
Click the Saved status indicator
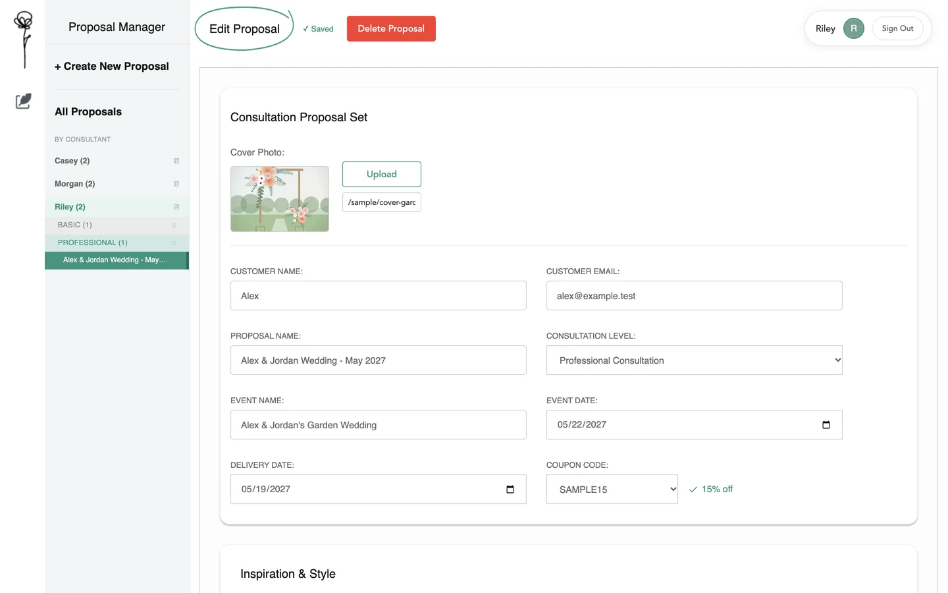[318, 29]
